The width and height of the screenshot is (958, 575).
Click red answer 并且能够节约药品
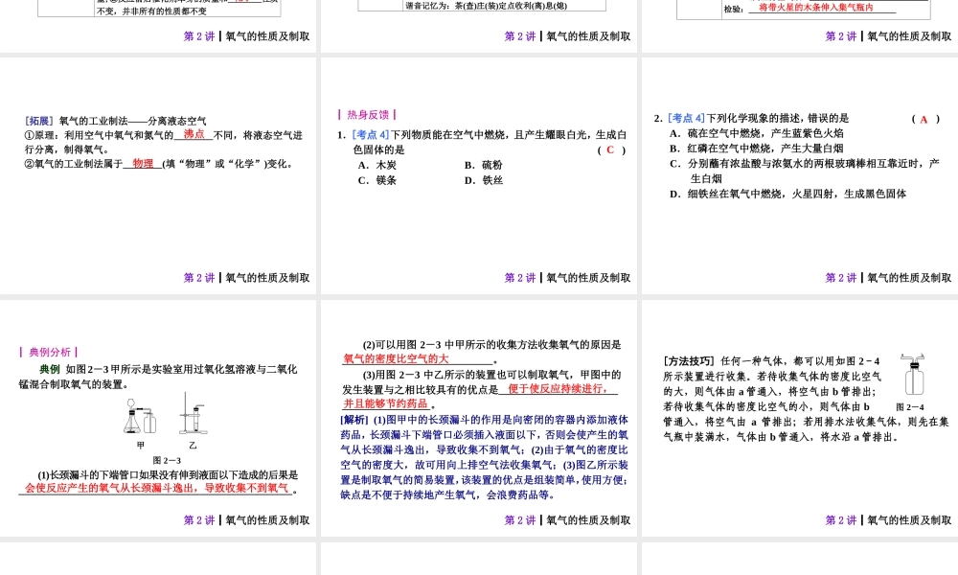click(x=385, y=403)
